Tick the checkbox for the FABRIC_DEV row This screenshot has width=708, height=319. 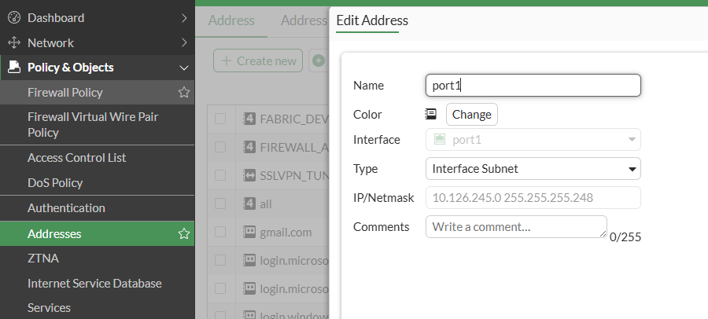220,119
